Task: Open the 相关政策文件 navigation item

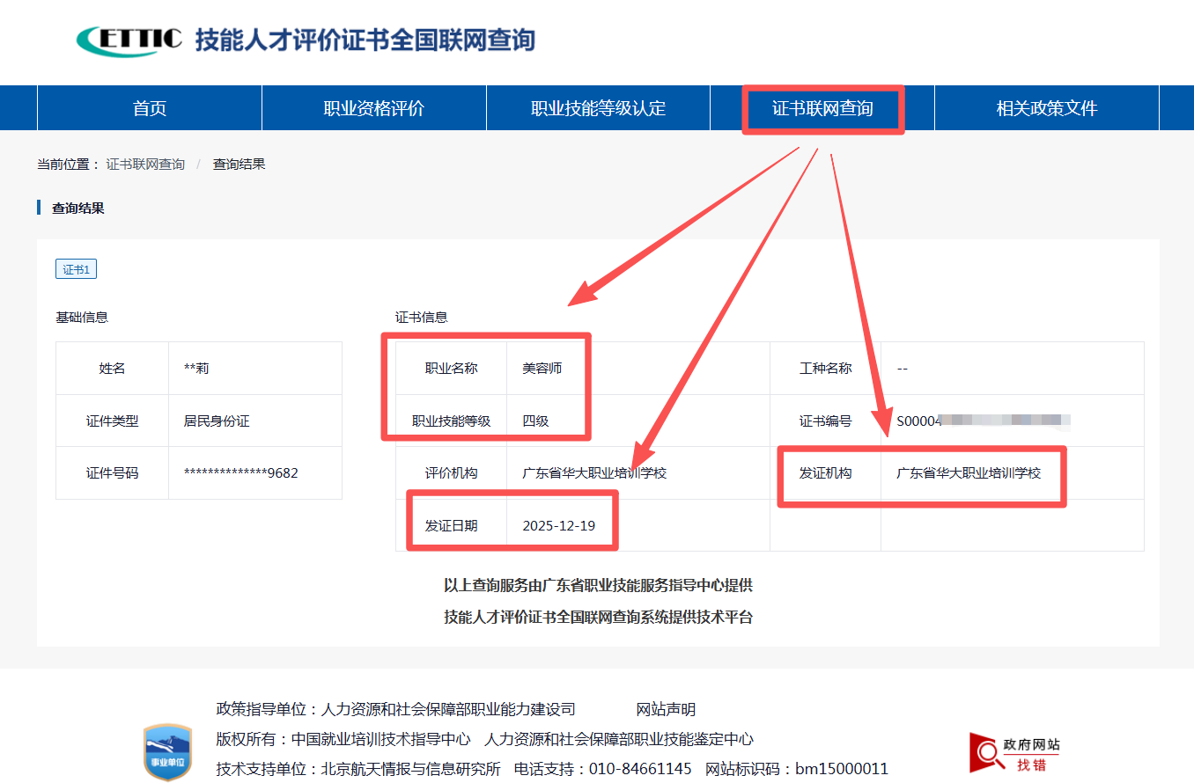Action: [x=1046, y=109]
